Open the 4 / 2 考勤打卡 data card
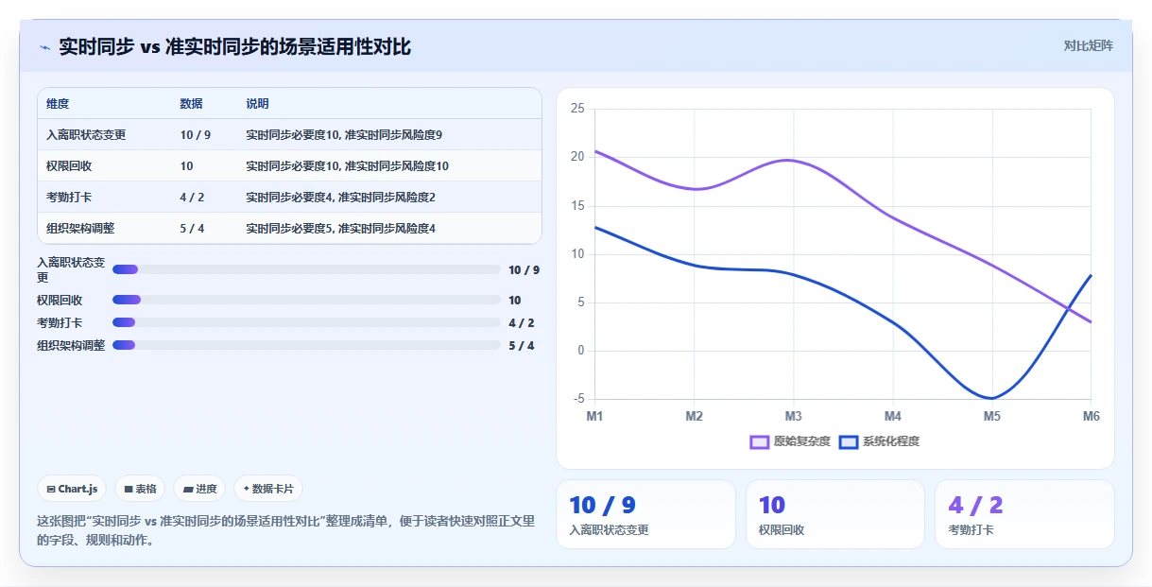The image size is (1152, 587). (x=1024, y=514)
